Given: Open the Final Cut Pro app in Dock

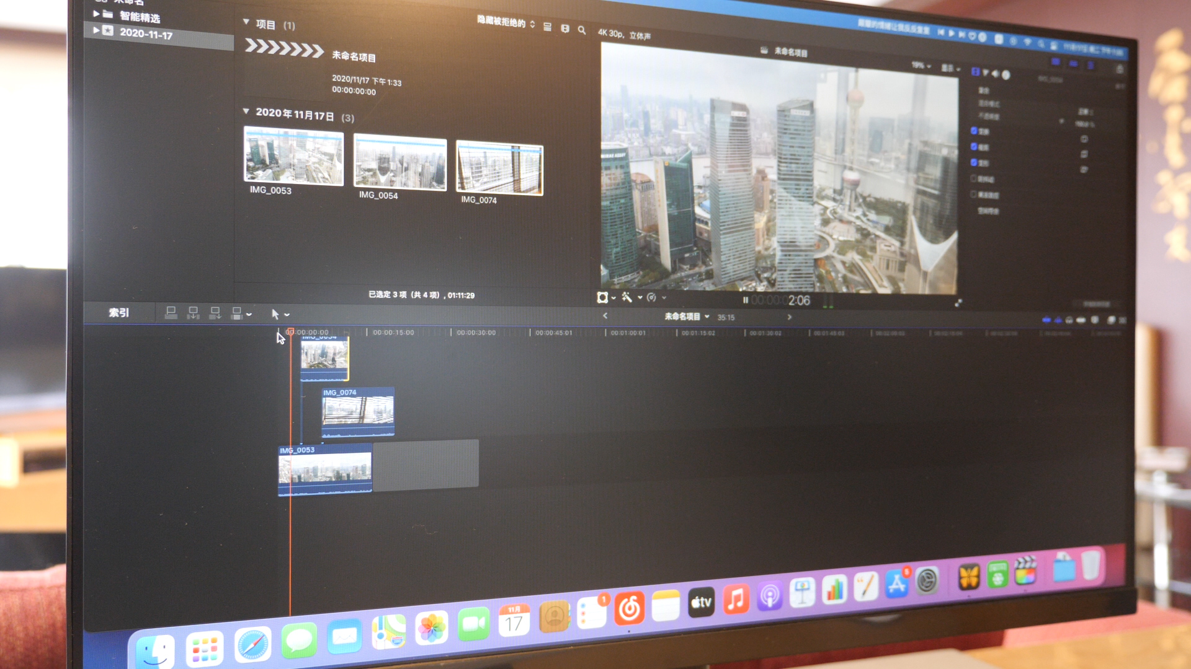Looking at the screenshot, I should [x=1025, y=572].
